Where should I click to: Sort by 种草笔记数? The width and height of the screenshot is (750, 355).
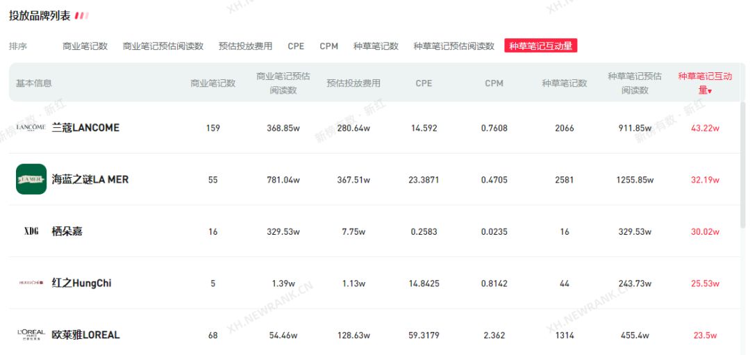pos(376,47)
